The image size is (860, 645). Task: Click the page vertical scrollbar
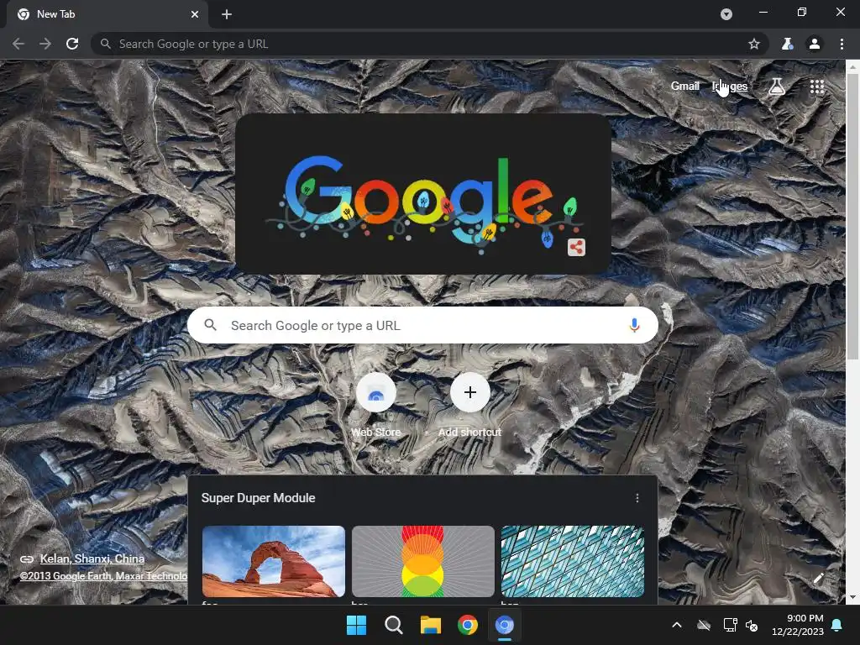click(x=852, y=217)
